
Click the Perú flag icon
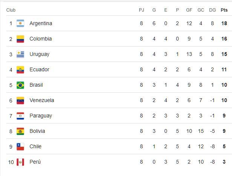tap(20, 162)
